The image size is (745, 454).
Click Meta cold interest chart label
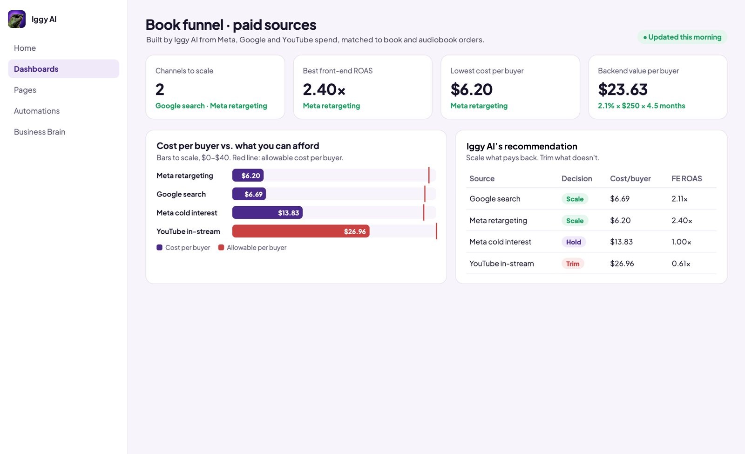187,213
